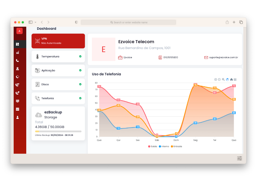257x188 pixels.
Task: Click the address Rua Bernardino de Campos, 1001
Action: (144, 48)
